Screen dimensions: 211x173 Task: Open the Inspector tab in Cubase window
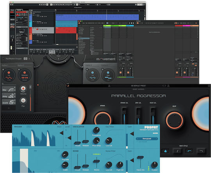[x=19, y=10]
